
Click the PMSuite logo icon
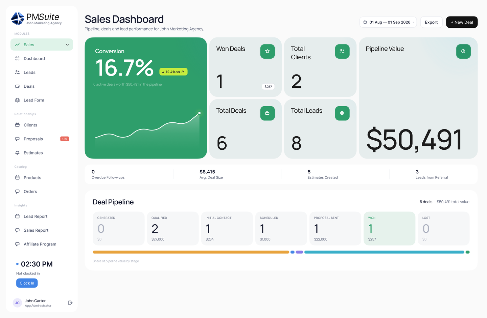pyautogui.click(x=18, y=19)
